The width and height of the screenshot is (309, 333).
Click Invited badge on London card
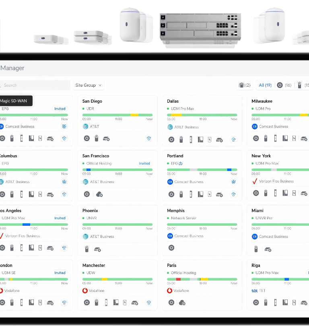pos(60,273)
